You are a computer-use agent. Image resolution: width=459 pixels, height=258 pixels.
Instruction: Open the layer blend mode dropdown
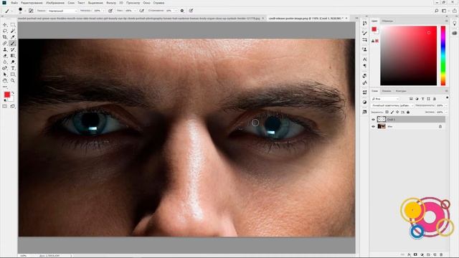coord(392,105)
